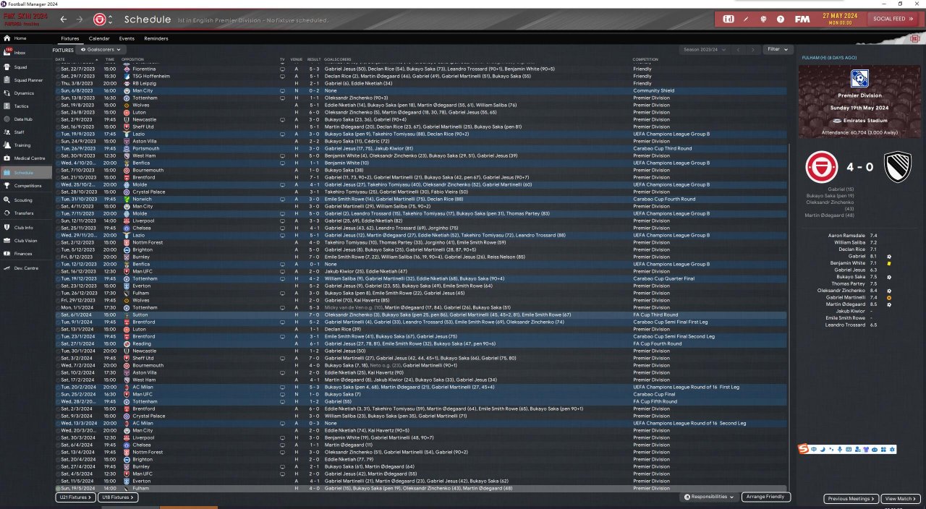
Task: Click the red club badge in header
Action: pos(99,20)
